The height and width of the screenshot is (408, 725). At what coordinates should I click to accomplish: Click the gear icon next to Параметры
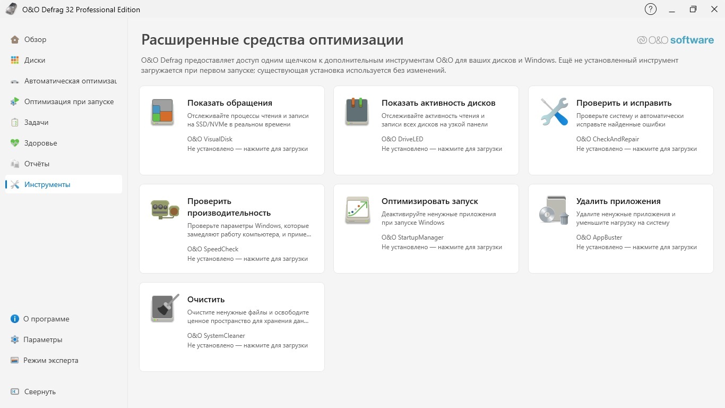point(15,339)
